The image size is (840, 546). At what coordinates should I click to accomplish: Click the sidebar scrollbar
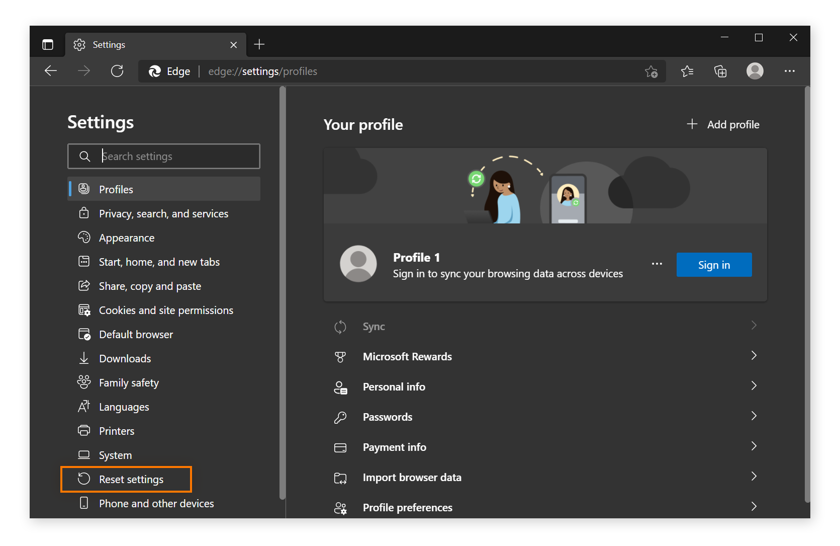point(283,293)
